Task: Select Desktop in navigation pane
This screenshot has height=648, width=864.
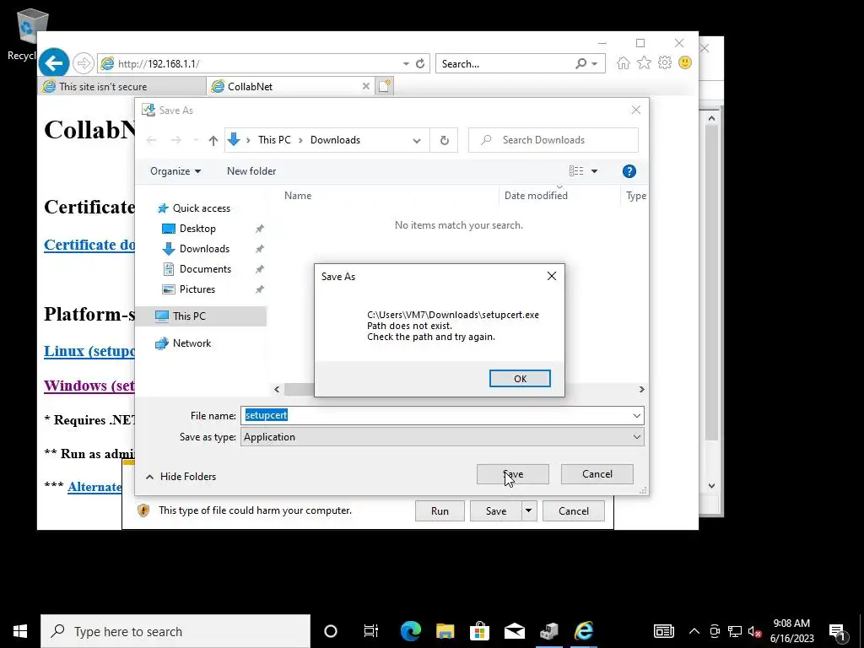Action: [197, 229]
